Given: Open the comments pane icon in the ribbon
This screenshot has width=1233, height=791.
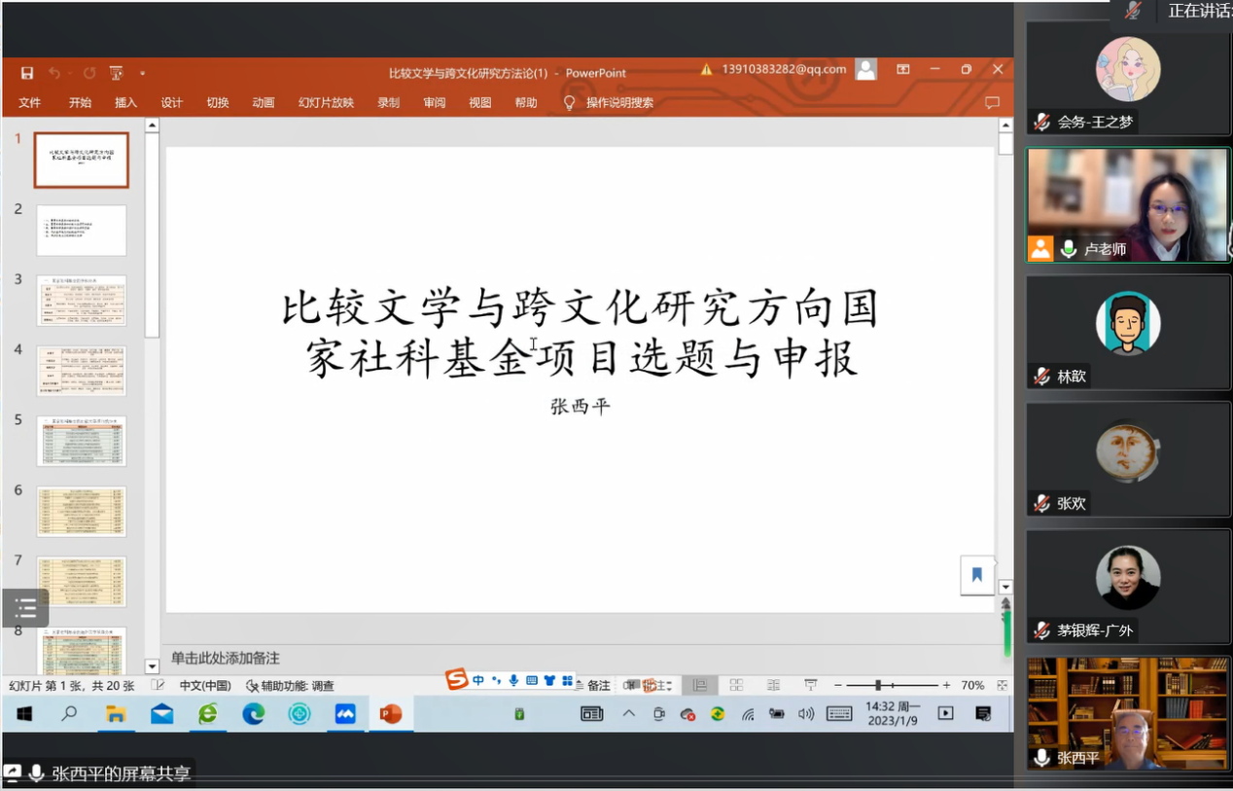Looking at the screenshot, I should tap(992, 102).
